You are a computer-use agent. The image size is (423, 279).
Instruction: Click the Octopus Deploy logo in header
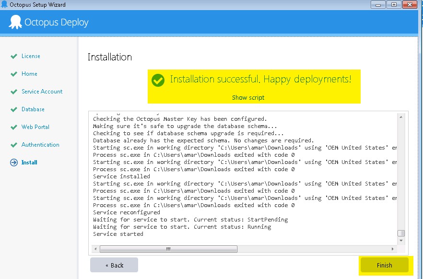coord(48,23)
